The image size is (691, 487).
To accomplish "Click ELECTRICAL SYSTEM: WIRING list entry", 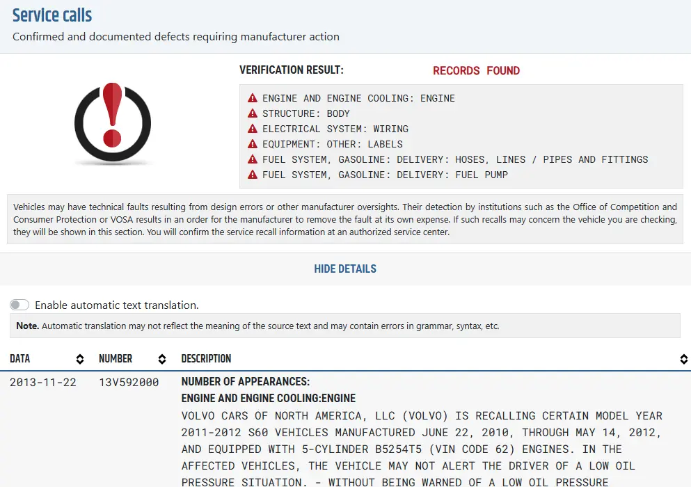I will pos(335,129).
